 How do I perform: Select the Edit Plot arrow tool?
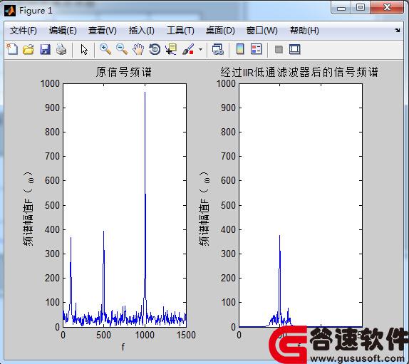[84, 49]
